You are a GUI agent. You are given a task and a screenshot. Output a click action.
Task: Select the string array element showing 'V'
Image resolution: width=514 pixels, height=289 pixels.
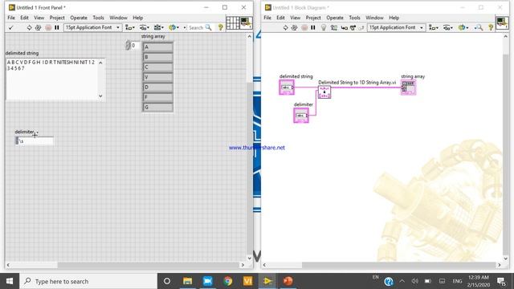(158, 77)
